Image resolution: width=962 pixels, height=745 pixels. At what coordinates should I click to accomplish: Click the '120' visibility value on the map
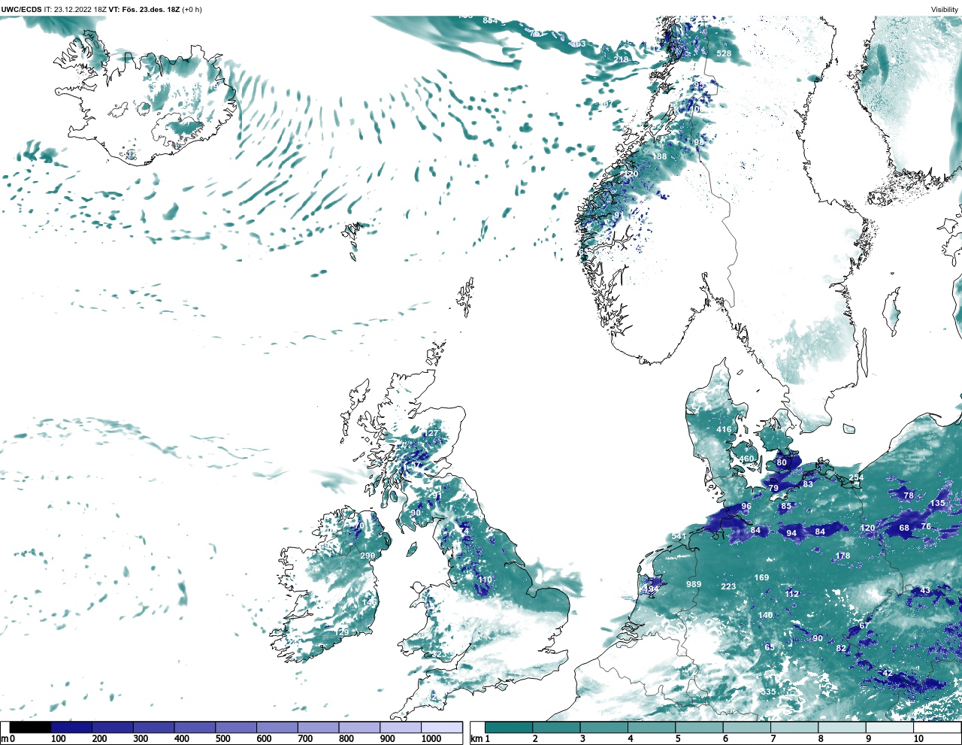(x=867, y=528)
